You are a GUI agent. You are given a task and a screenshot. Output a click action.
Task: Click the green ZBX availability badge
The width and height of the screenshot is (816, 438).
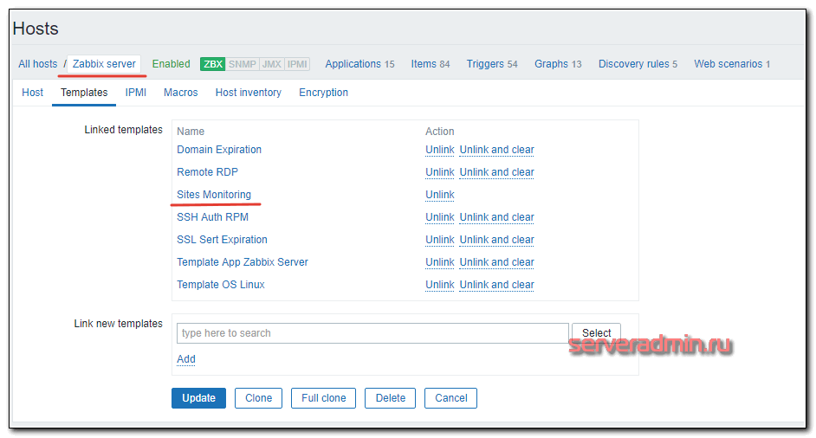pyautogui.click(x=212, y=64)
